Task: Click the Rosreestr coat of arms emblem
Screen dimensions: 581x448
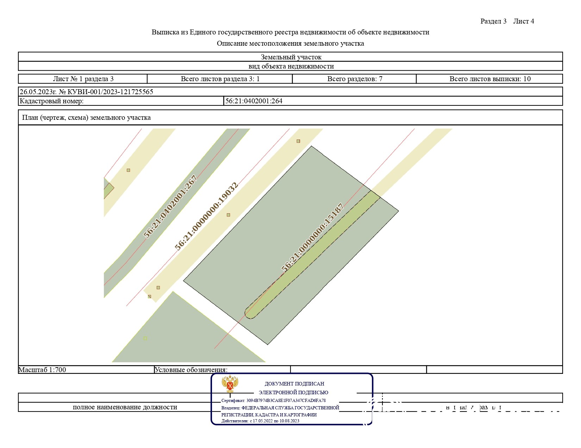Action: [x=230, y=384]
